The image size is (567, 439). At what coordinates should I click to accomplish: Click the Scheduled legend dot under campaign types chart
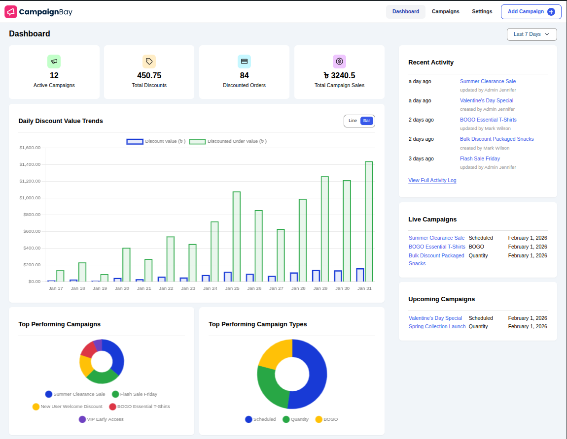249,419
